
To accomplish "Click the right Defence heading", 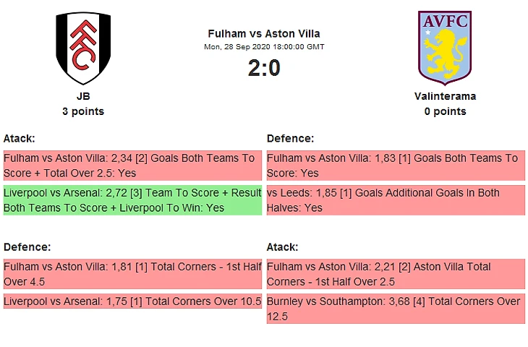I will click(x=291, y=138).
